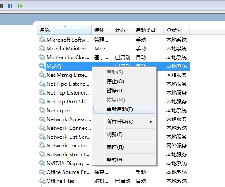Click the Restart Service toolbar icon

(x=20, y=6)
